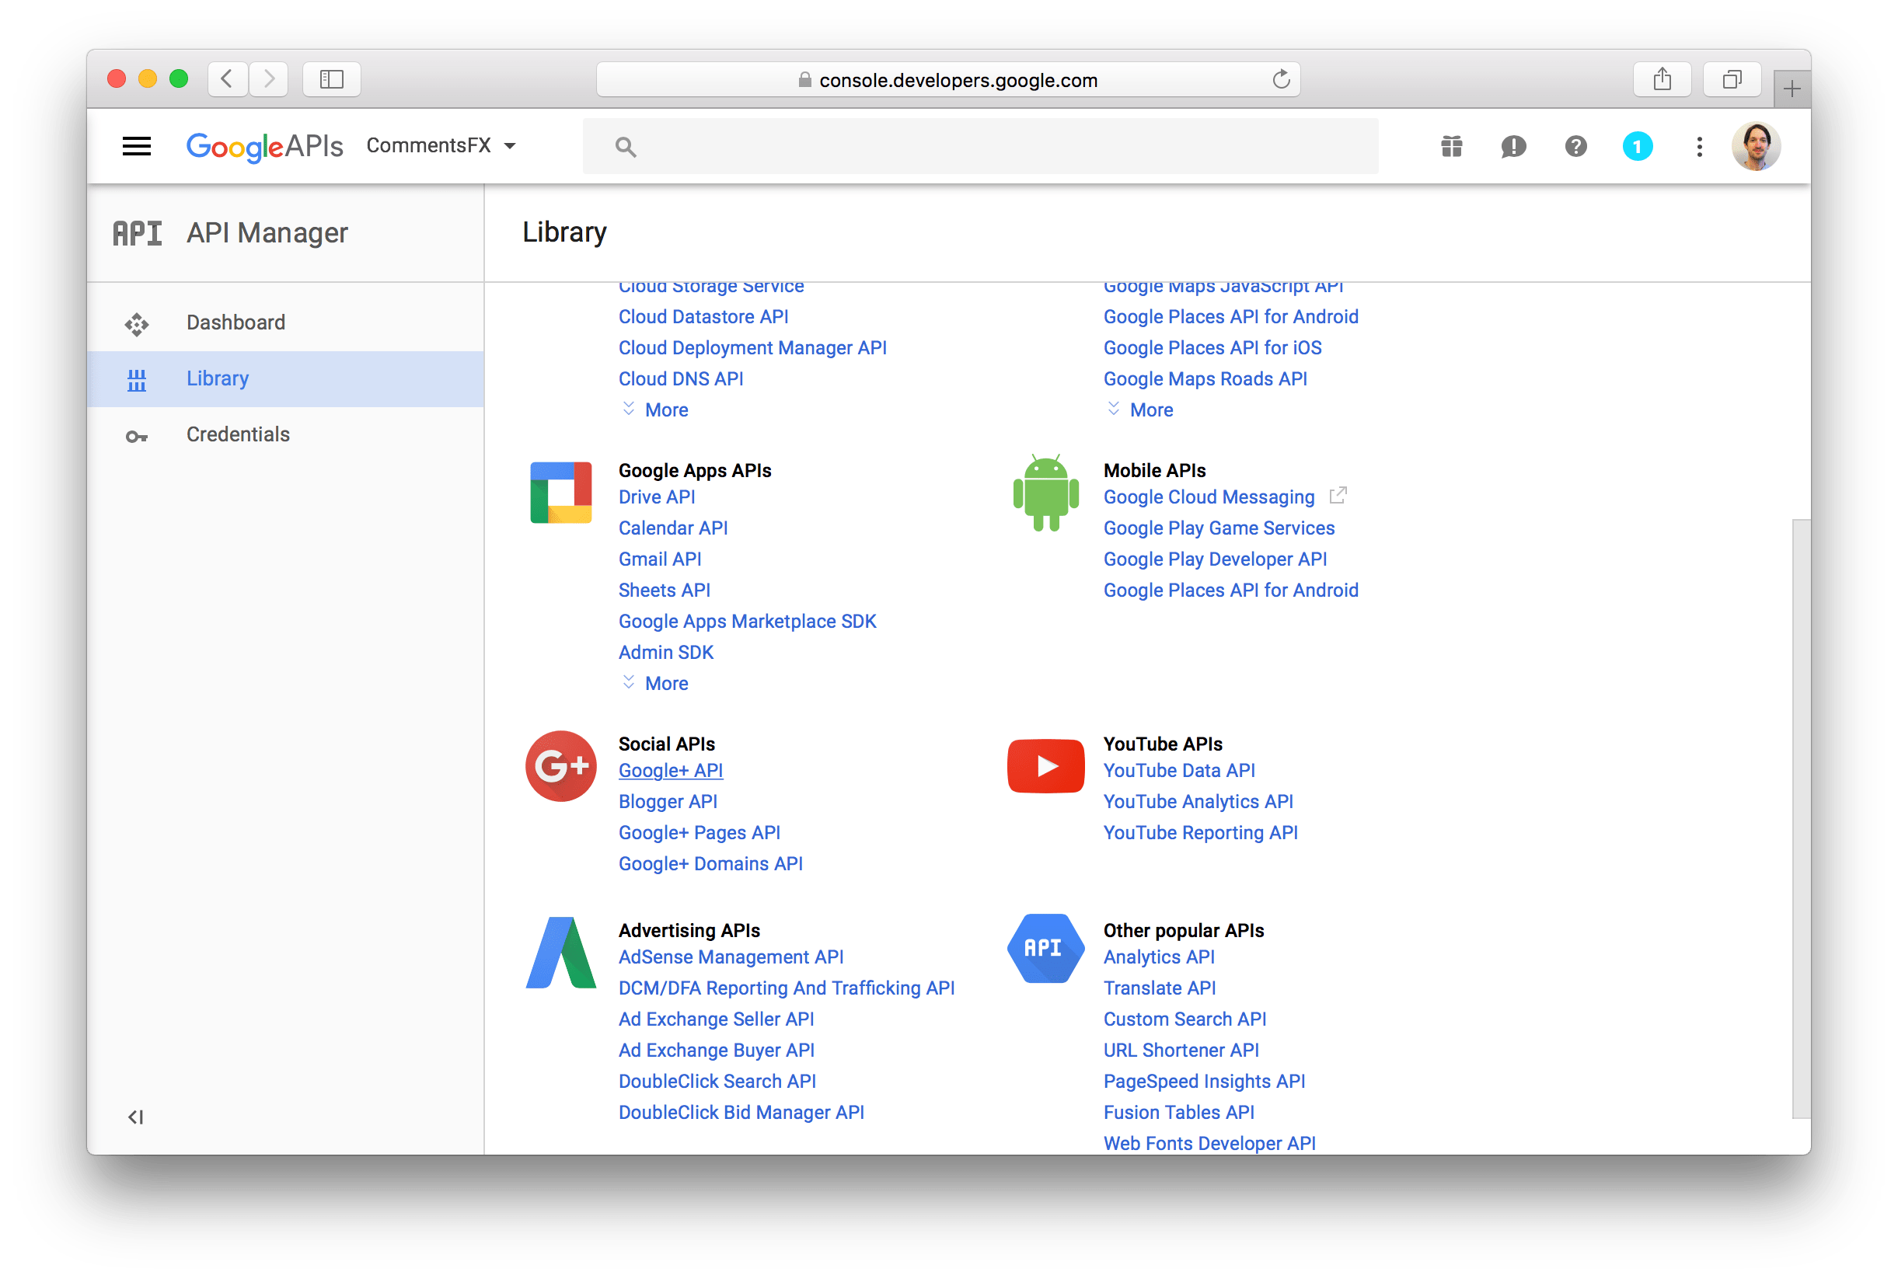The width and height of the screenshot is (1898, 1279).
Task: Open the YouTube Data API link
Action: (x=1178, y=771)
